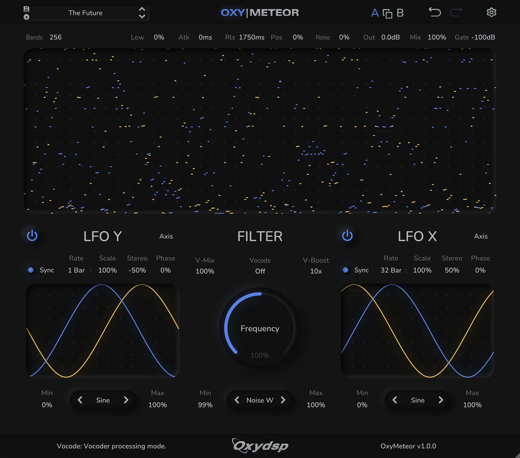Viewport: 520px width, 458px height.
Task: Enable Sync for LFO Y
Action: click(31, 270)
